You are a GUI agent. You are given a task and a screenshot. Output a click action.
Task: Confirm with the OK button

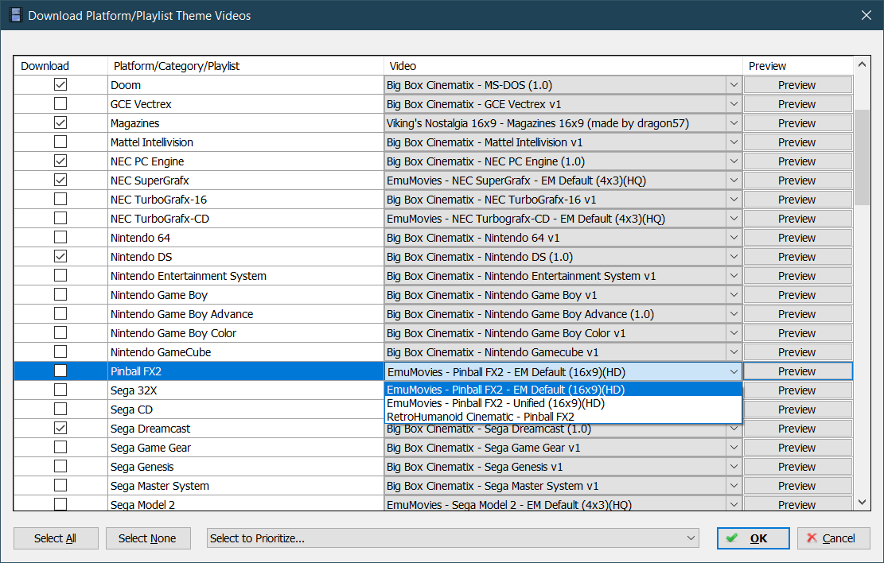point(754,538)
